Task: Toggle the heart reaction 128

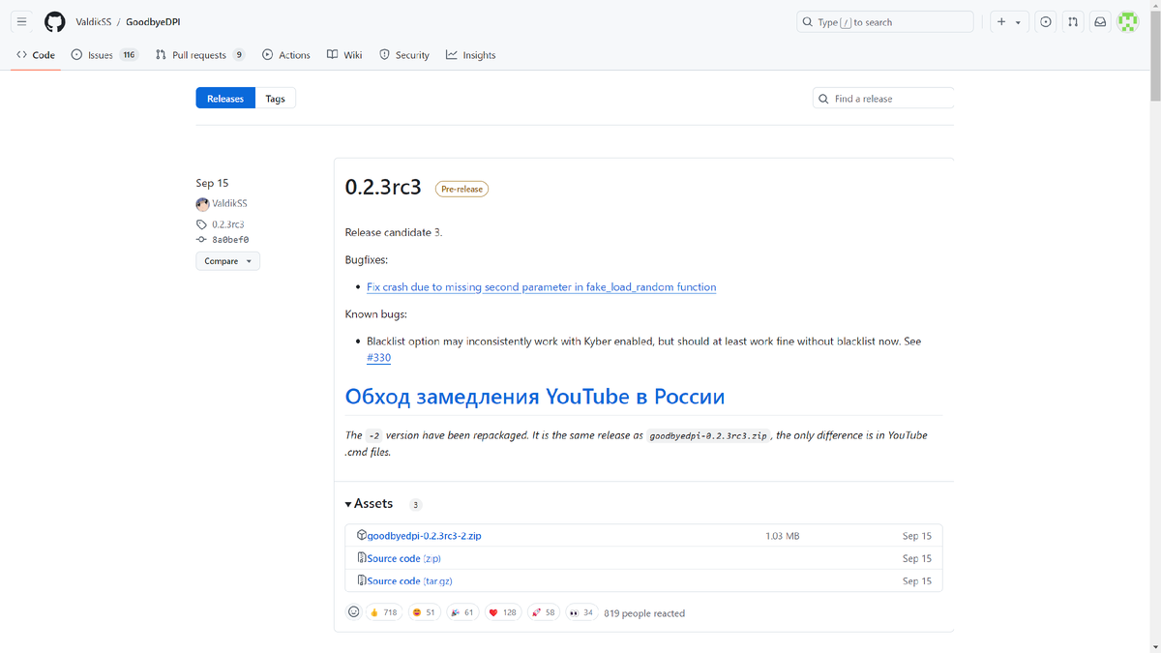Action: click(503, 612)
